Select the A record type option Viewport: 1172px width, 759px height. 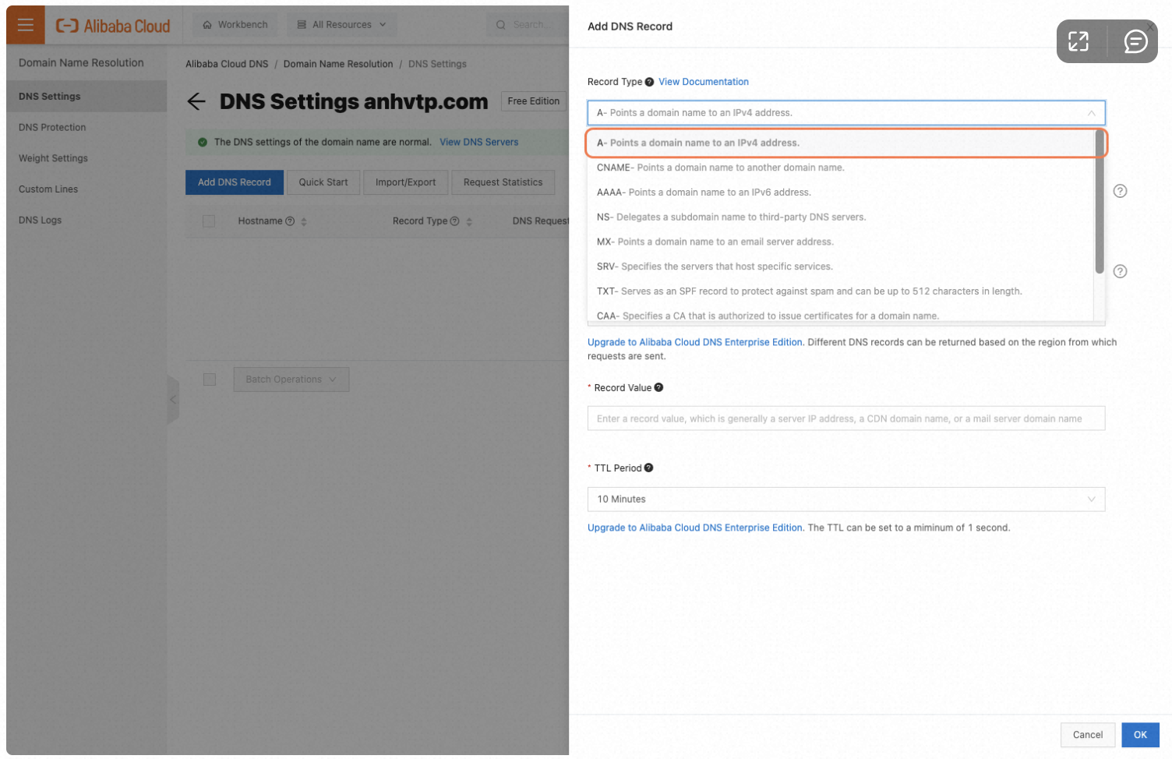tap(841, 143)
